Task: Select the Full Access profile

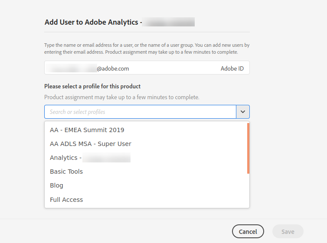Action: 147,200
